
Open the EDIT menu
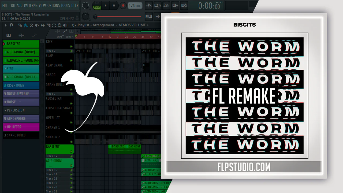tap(12, 5)
